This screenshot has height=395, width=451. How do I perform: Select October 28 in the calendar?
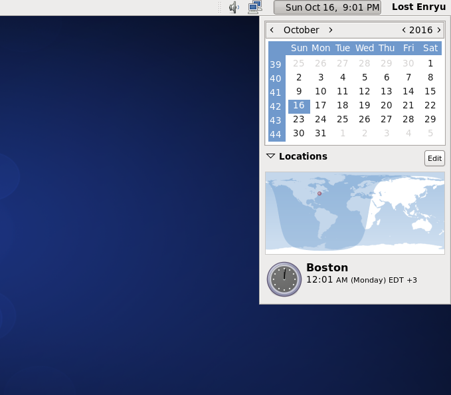coord(408,119)
